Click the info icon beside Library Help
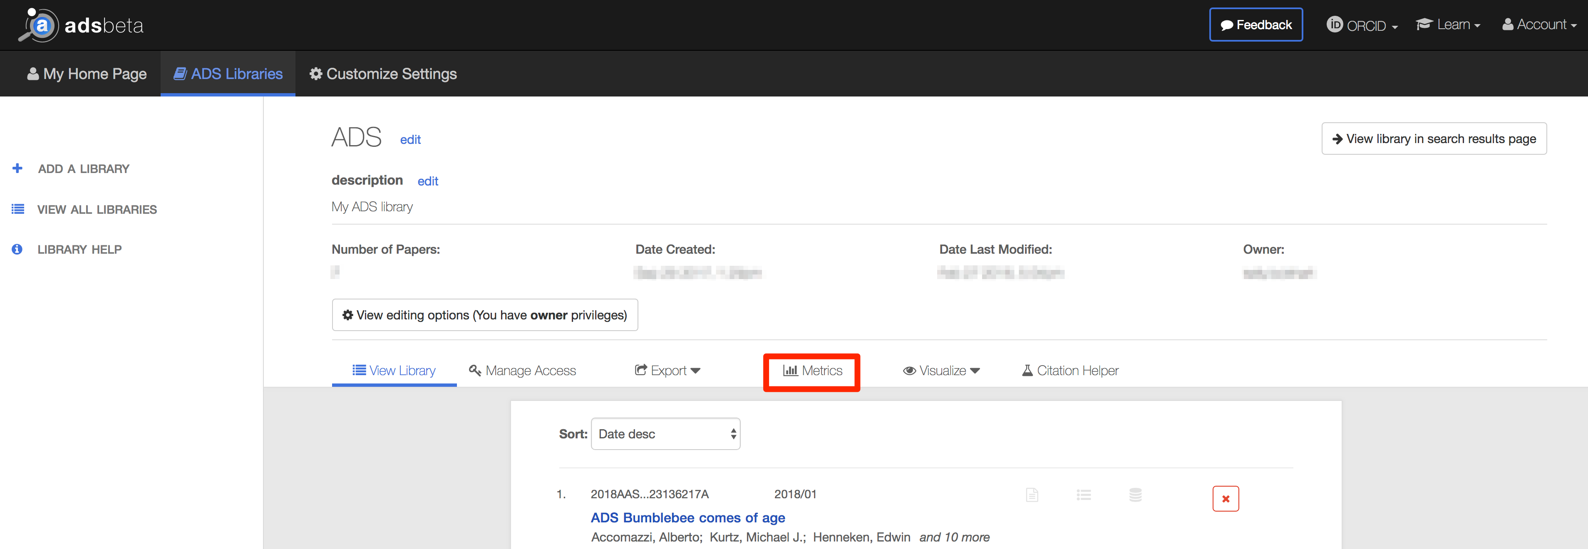Image resolution: width=1588 pixels, height=549 pixels. 17,250
